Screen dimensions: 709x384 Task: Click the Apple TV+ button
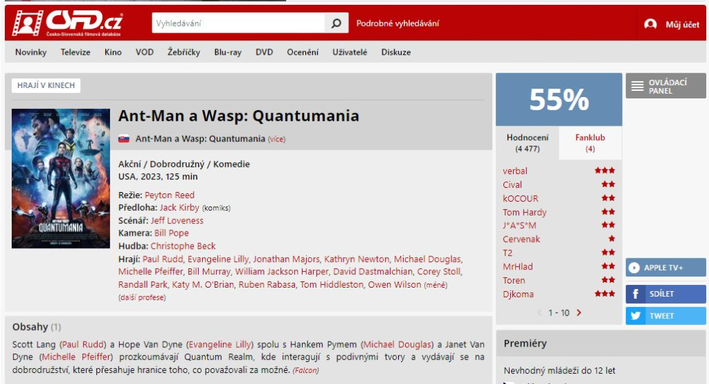(x=665, y=268)
